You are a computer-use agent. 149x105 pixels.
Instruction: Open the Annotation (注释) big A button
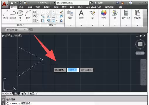coord(81,14)
